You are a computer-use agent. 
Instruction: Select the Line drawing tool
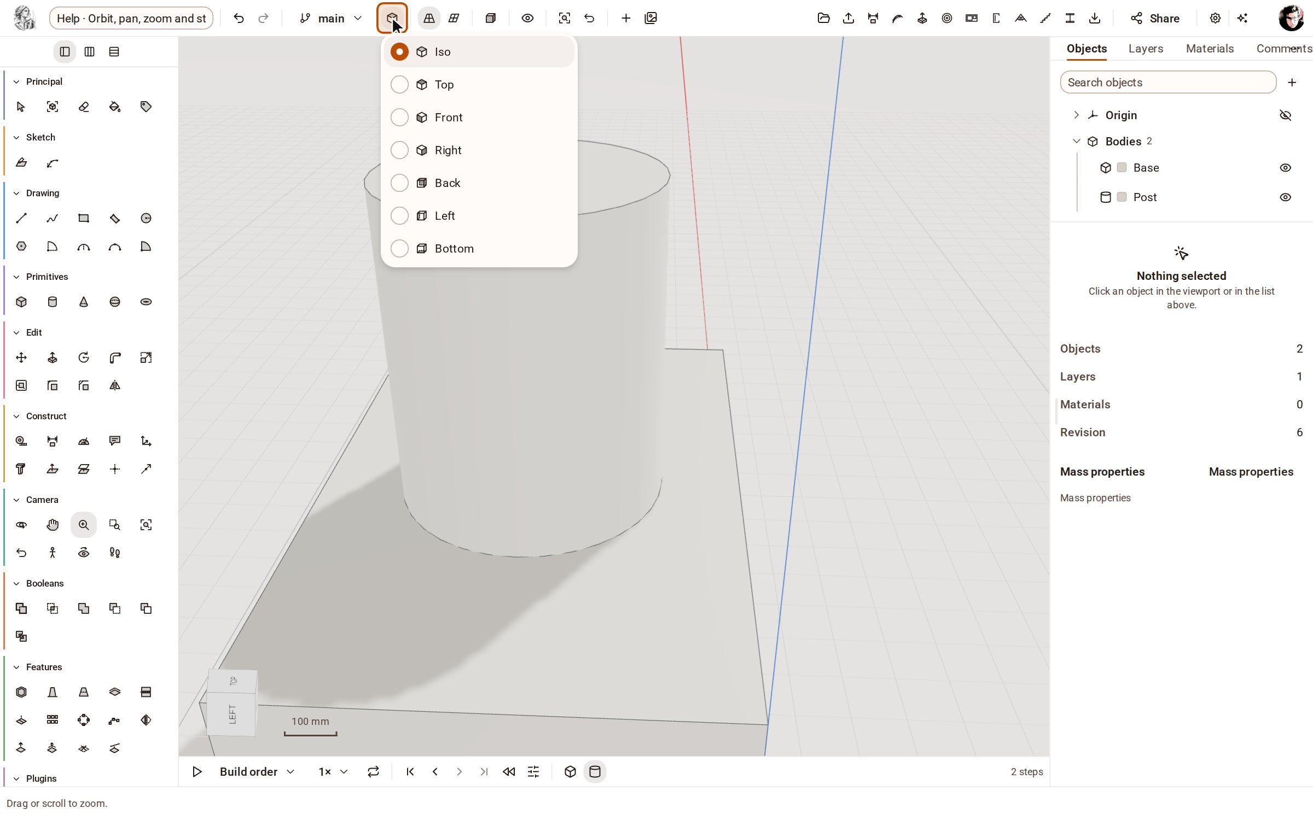coord(21,218)
